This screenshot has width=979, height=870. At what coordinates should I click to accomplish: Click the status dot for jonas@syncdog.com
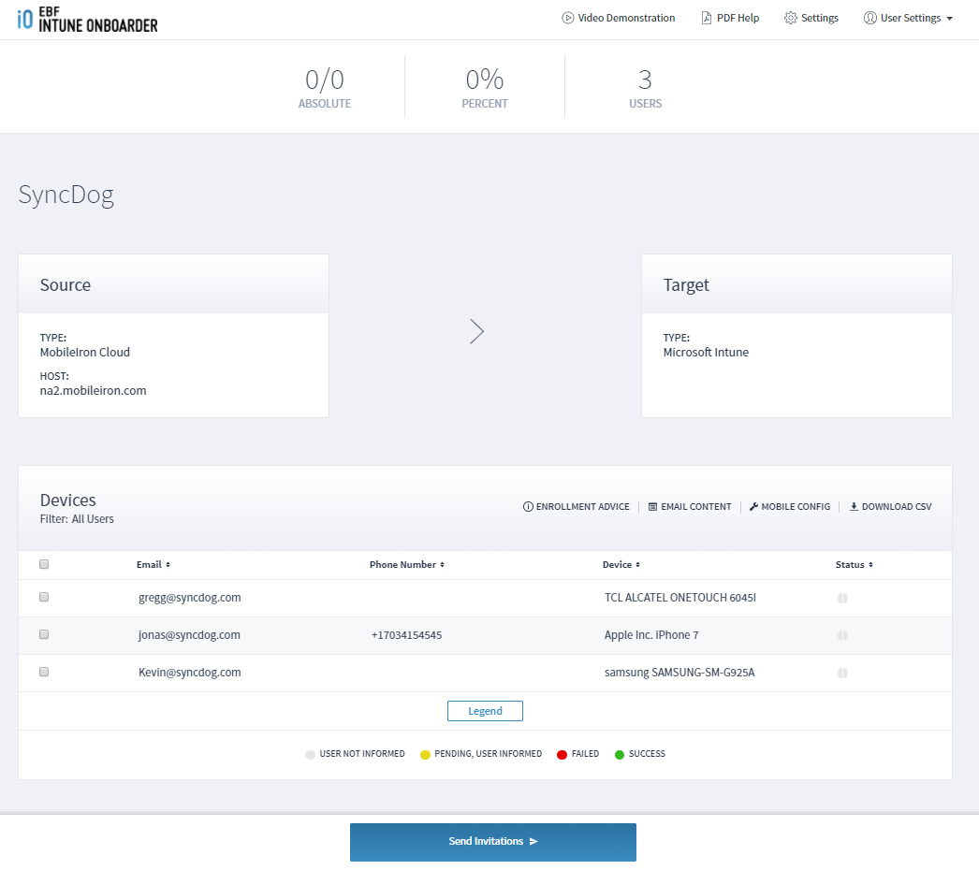[x=842, y=635]
